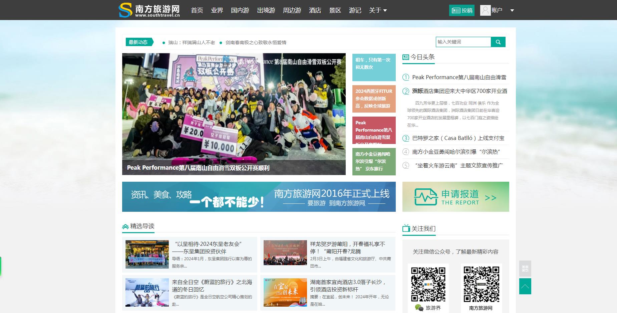
Task: Expand the 关于 dropdown menu
Action: [378, 10]
